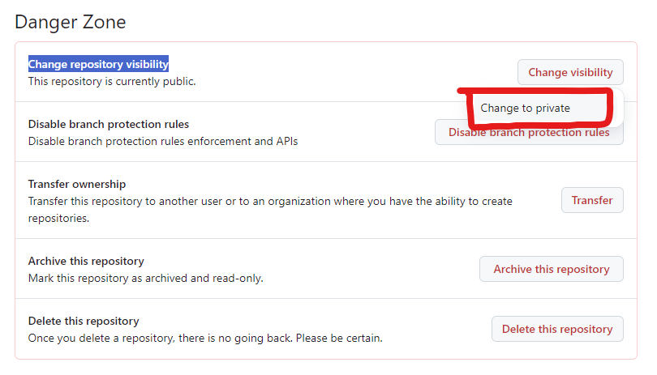
Task: Click the highlighted Change repository visibility heading
Action: pos(98,64)
